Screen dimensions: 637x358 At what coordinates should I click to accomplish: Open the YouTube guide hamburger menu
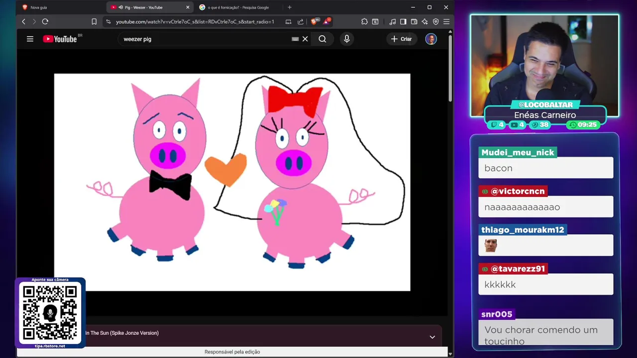30,39
